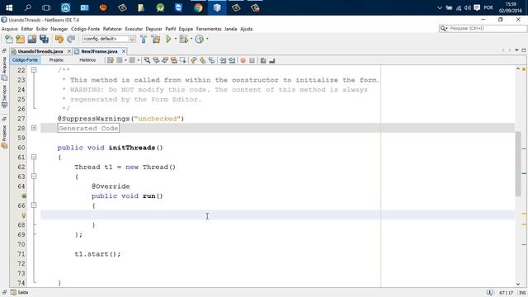Click the Uncomment icon at the editor toolbar's end

[x=272, y=60]
